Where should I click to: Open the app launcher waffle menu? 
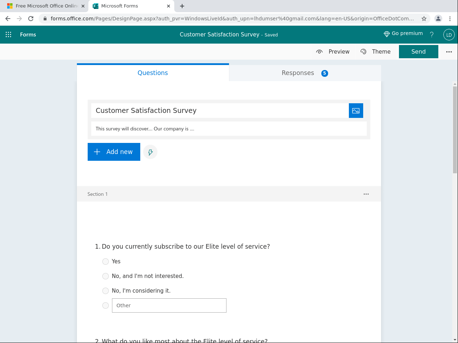[8, 34]
